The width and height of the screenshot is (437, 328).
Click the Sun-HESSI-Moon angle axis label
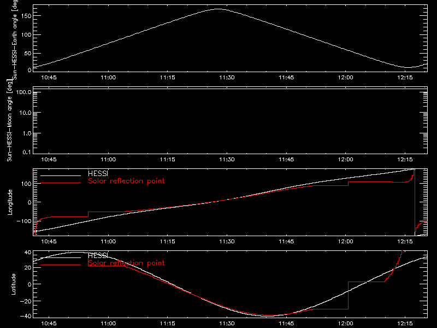(9, 120)
